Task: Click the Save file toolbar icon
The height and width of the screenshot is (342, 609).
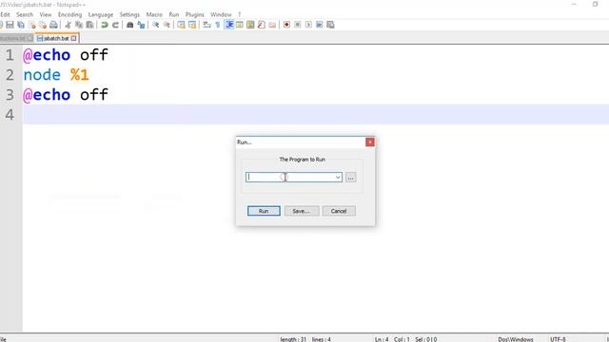Action: click(10, 25)
